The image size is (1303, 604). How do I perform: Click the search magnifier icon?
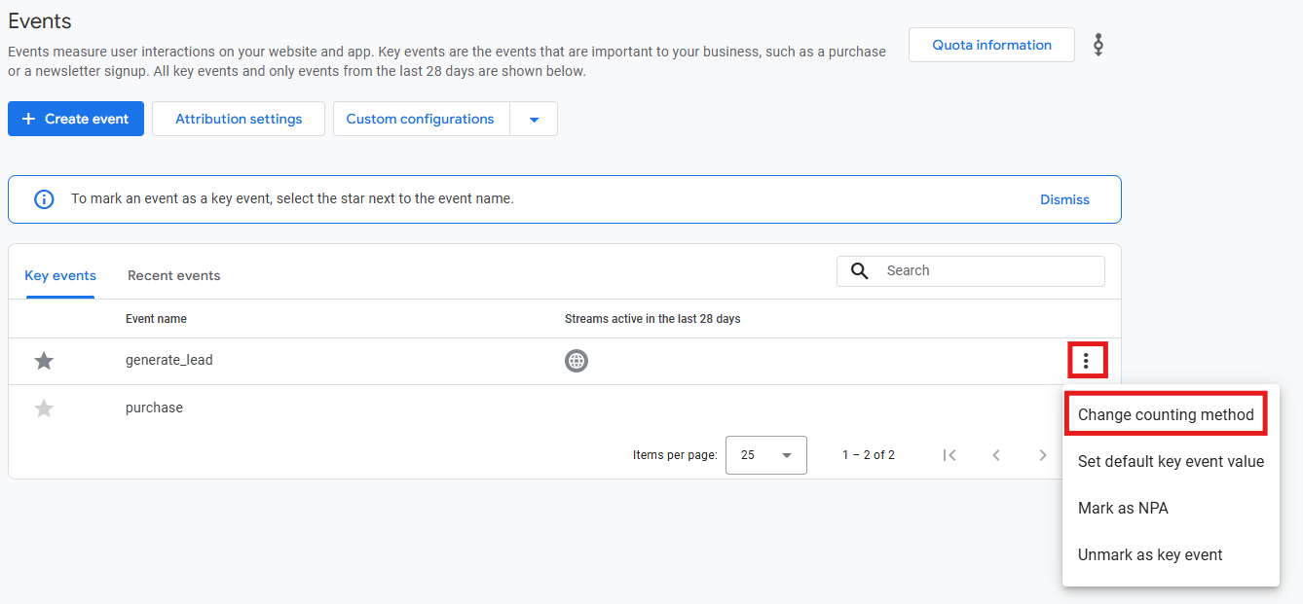click(x=859, y=270)
